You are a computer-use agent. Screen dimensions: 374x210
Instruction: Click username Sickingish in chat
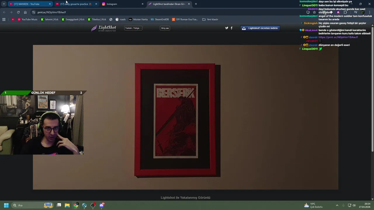pos(311,23)
